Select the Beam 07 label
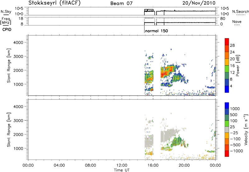 pos(121,3)
